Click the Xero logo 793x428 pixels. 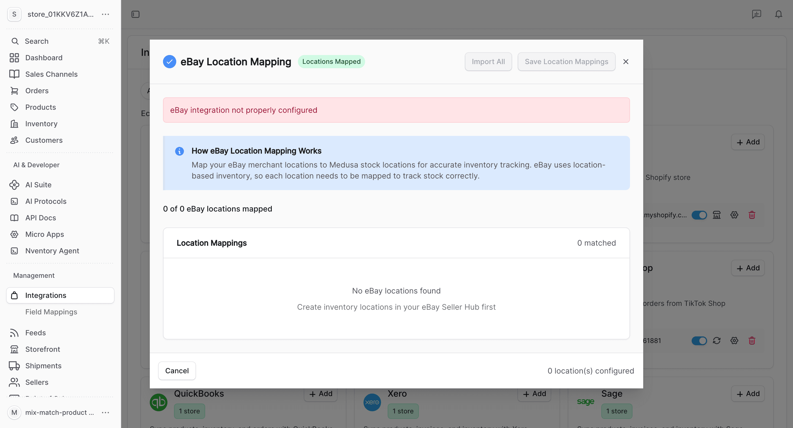point(372,402)
